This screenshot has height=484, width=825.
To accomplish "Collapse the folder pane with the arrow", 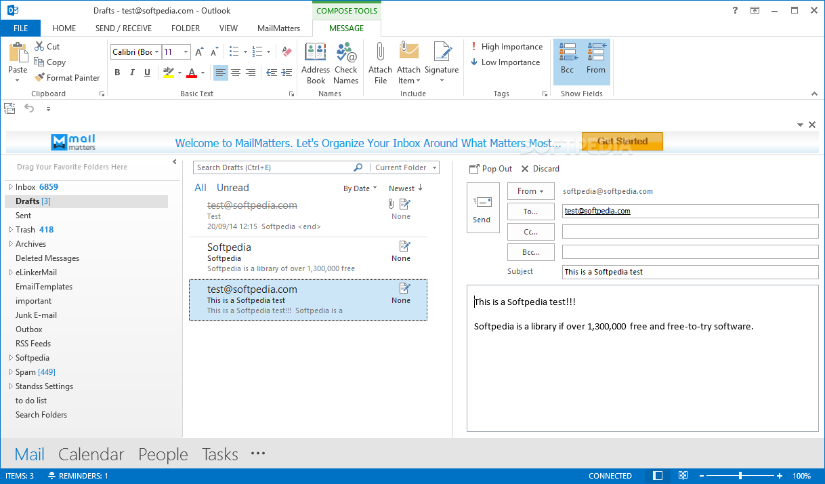I will click(175, 163).
